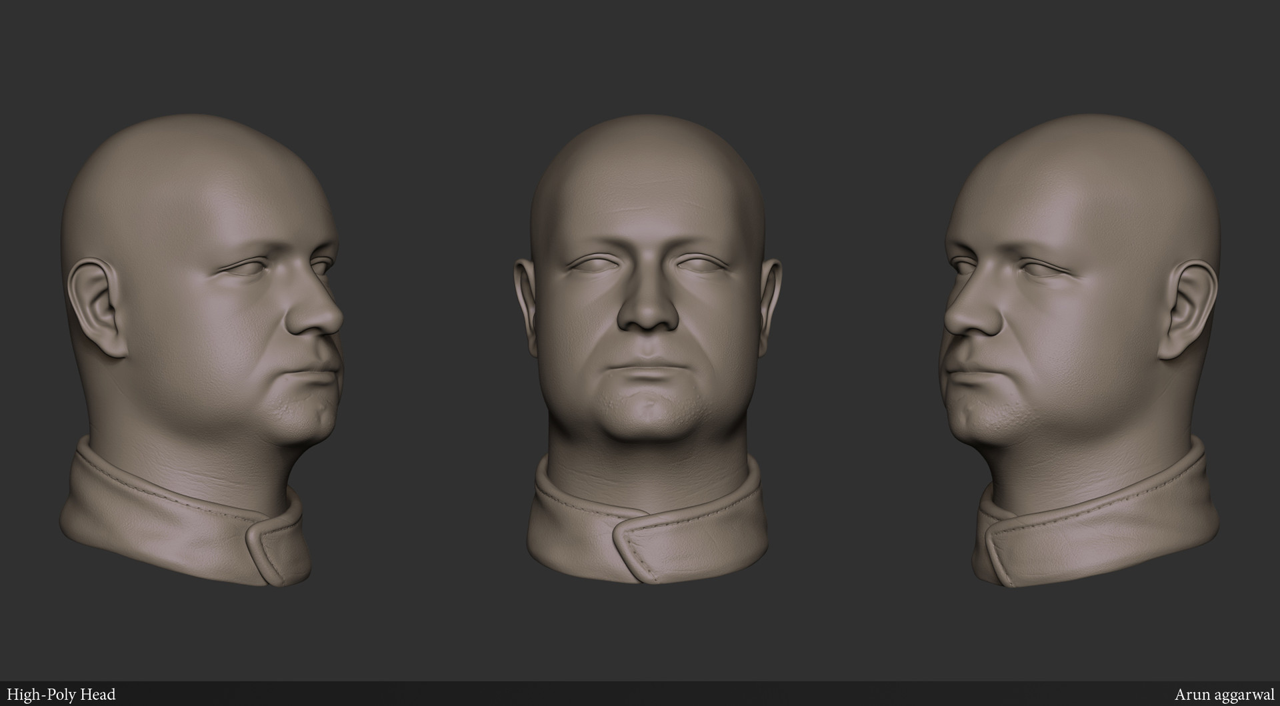Select the front-facing head render
This screenshot has height=706, width=1280.
[x=647, y=349]
